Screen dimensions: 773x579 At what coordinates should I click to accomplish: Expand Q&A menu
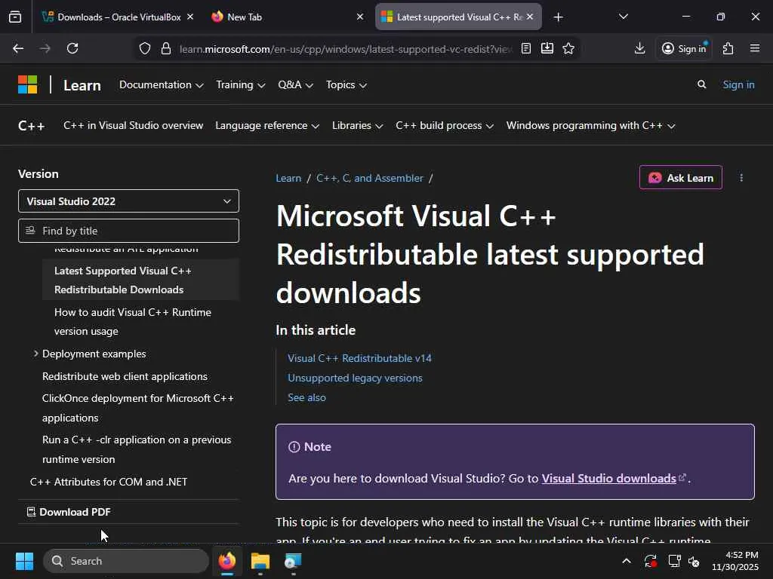pyautogui.click(x=295, y=84)
